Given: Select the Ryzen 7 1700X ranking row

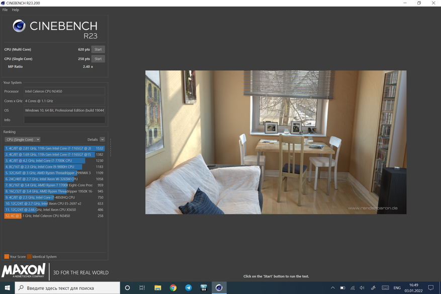Looking at the screenshot, I should (55, 185).
